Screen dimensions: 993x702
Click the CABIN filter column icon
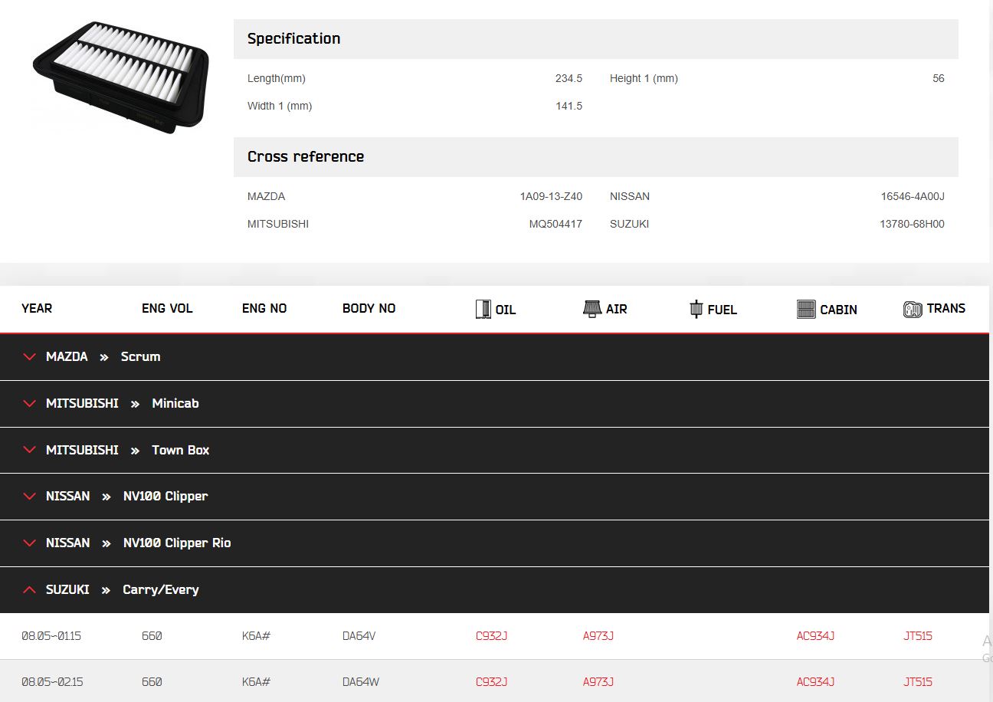(x=806, y=309)
